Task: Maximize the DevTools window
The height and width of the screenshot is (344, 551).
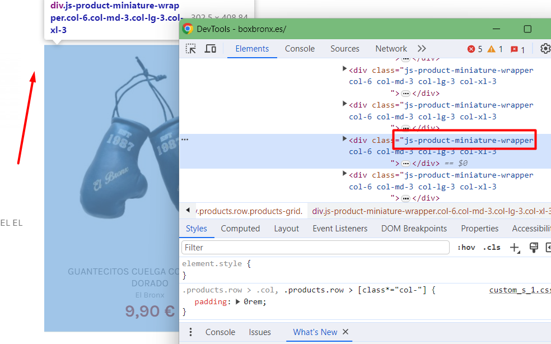Action: [x=527, y=29]
